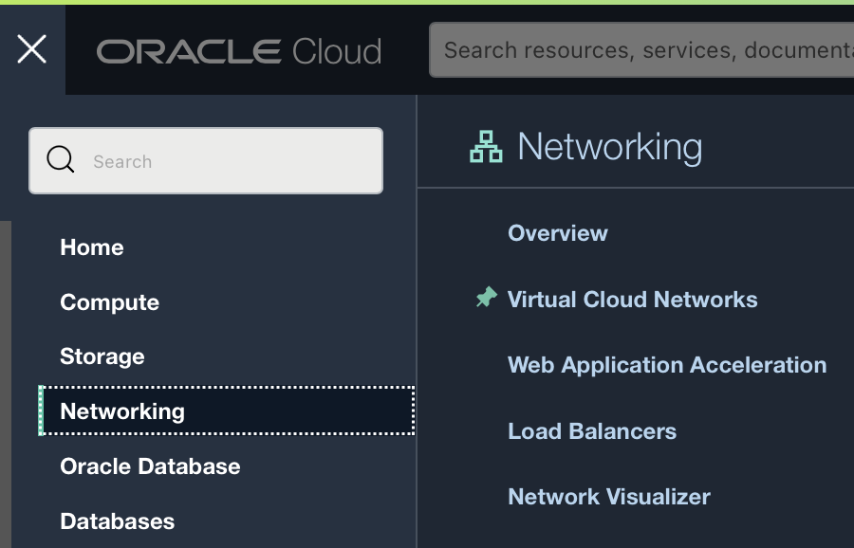Select Home in the sidebar menu
Screen dimensions: 854x548
click(92, 247)
